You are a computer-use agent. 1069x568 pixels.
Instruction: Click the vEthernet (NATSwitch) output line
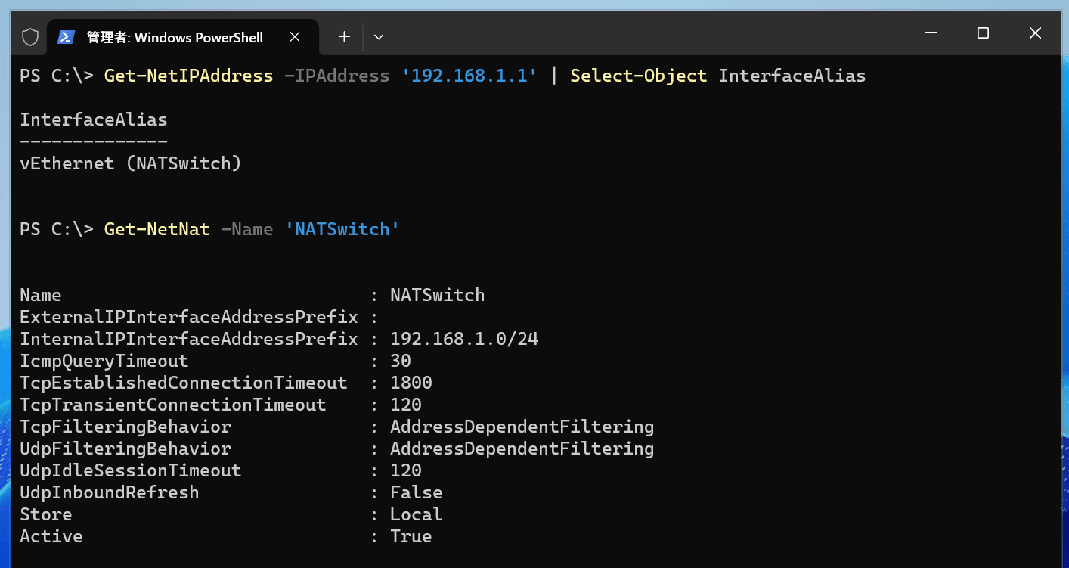pyautogui.click(x=131, y=163)
